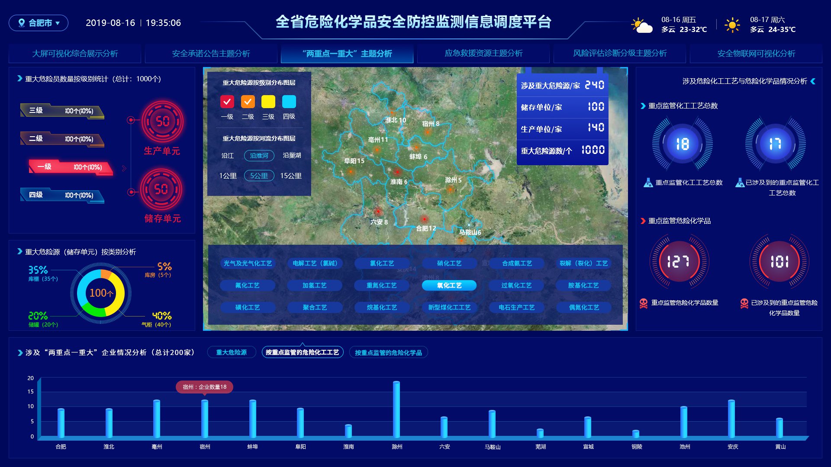
Task: Click skull icon beside 已涉及到的重点监管危险化学品数量
Action: coord(744,303)
